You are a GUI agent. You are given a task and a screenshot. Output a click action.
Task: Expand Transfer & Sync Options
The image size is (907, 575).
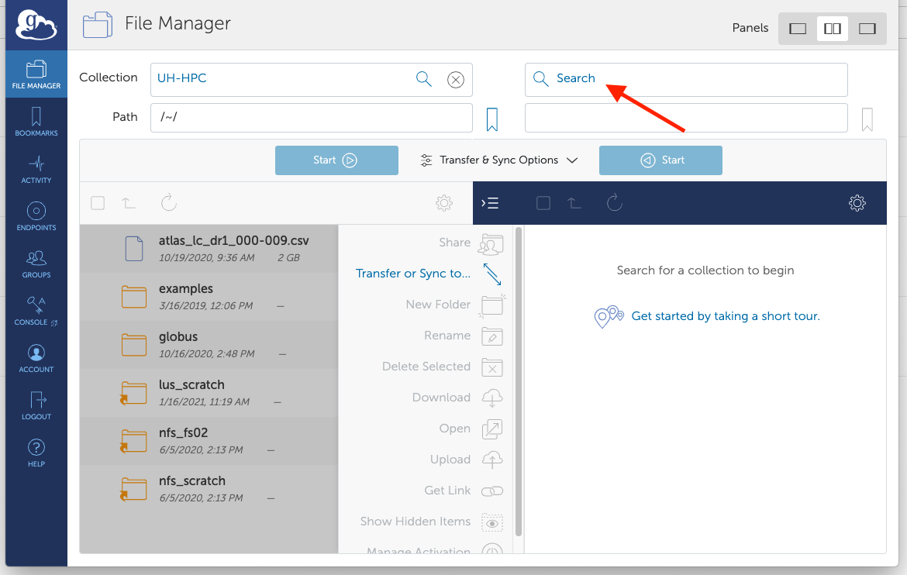pyautogui.click(x=498, y=160)
